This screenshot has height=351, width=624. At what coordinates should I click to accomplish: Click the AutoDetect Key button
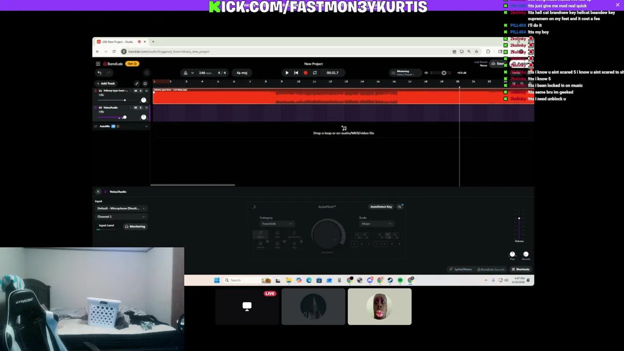381,207
